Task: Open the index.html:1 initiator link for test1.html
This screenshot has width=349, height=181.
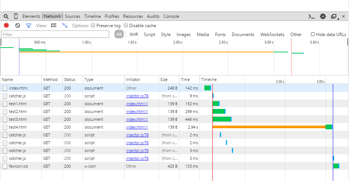Action: (x=137, y=104)
